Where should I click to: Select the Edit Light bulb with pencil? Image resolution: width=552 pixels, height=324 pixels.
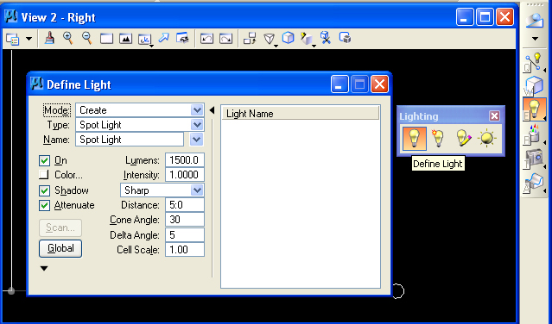463,139
